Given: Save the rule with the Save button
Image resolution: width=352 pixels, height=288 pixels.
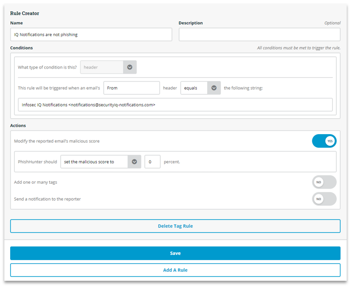Looking at the screenshot, I should click(x=175, y=253).
